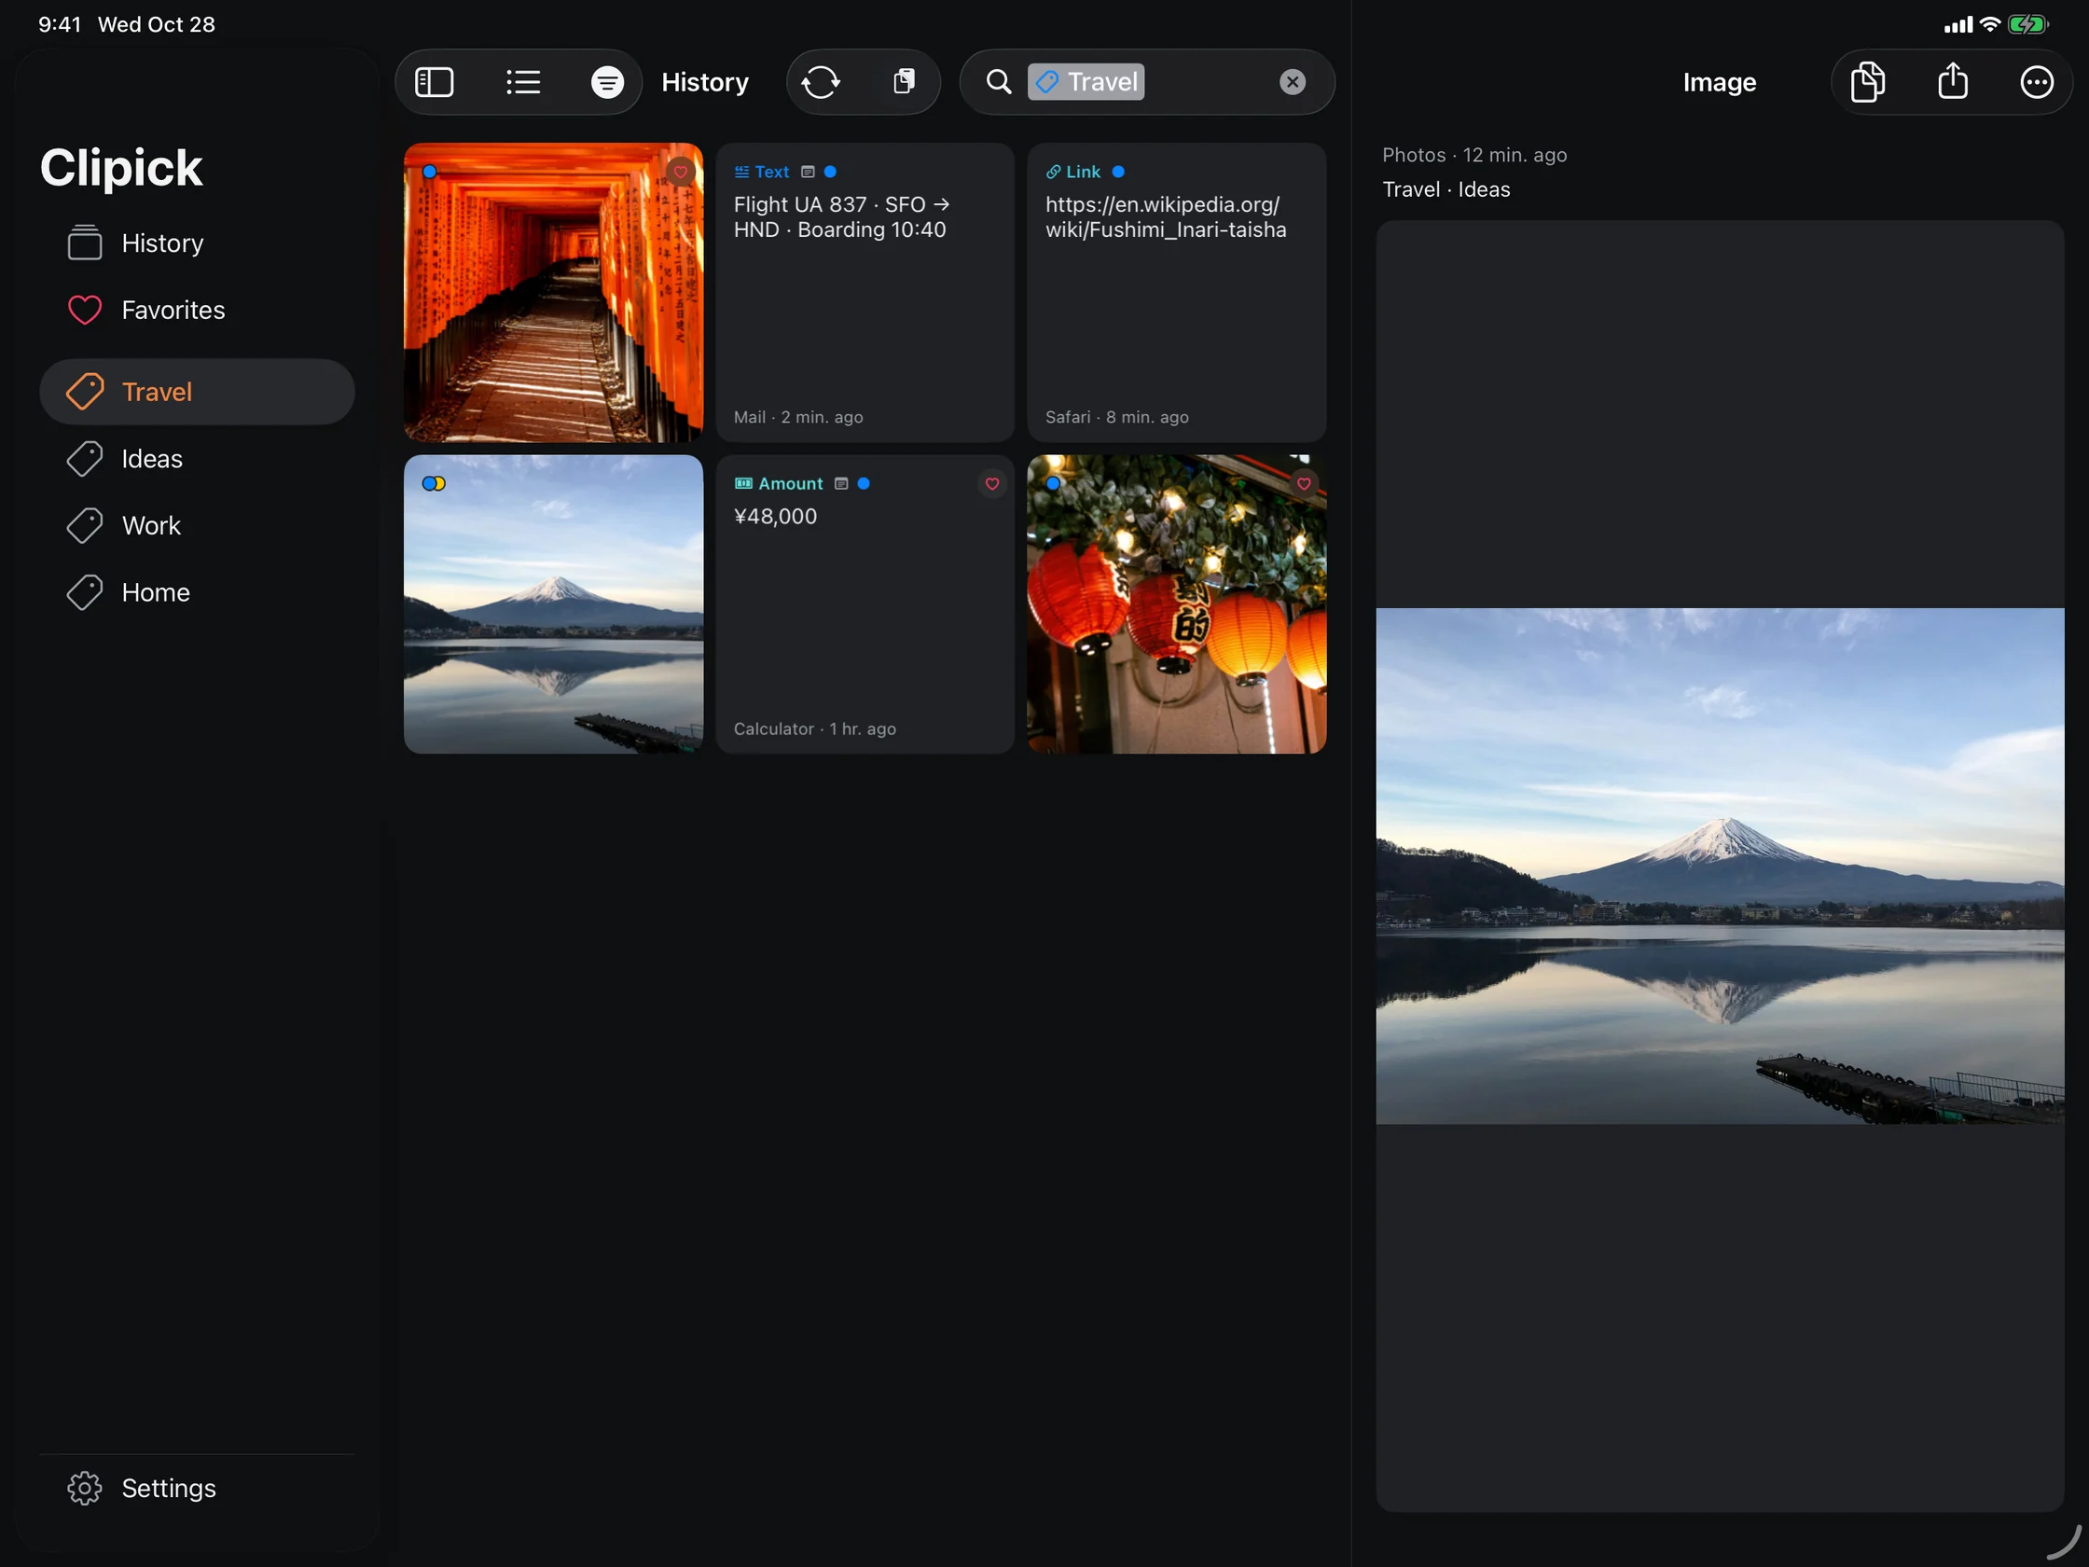
Task: Copy the image in the detail pane
Action: click(x=1867, y=82)
